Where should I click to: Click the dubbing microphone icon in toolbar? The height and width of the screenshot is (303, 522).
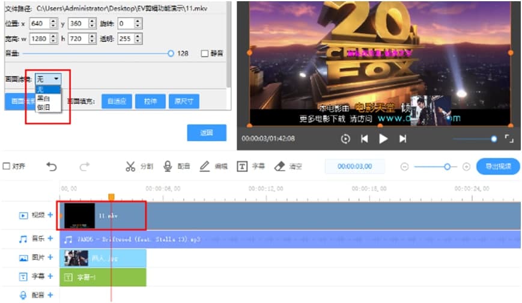pyautogui.click(x=168, y=167)
